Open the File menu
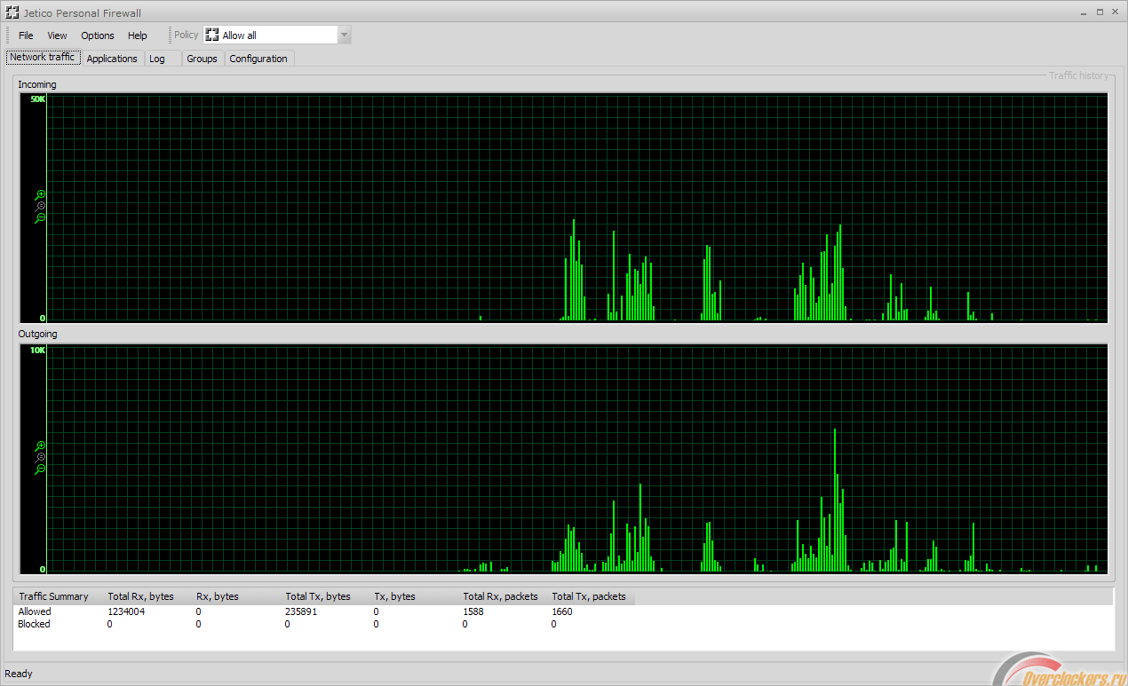 coord(26,35)
